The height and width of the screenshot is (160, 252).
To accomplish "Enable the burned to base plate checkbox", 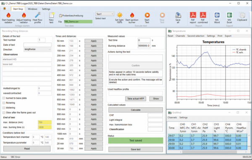I will click(4, 98).
